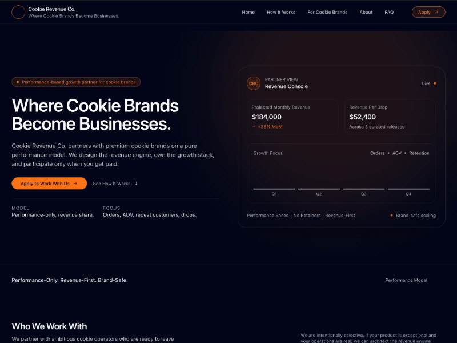Open the FAQ nav link
457x343 pixels.
(x=389, y=12)
